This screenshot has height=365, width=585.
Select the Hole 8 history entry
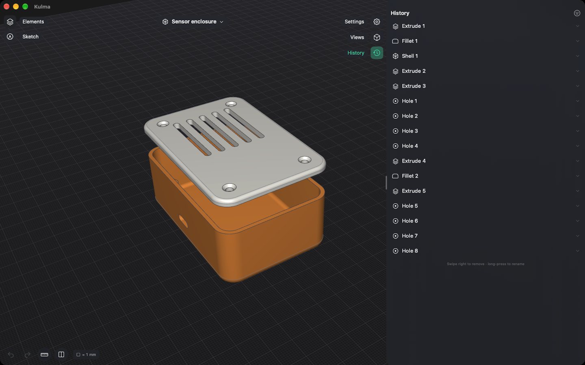click(x=485, y=251)
